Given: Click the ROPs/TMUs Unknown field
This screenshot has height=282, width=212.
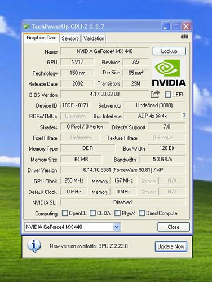Looking at the screenshot, I should pyautogui.click(x=75, y=116).
